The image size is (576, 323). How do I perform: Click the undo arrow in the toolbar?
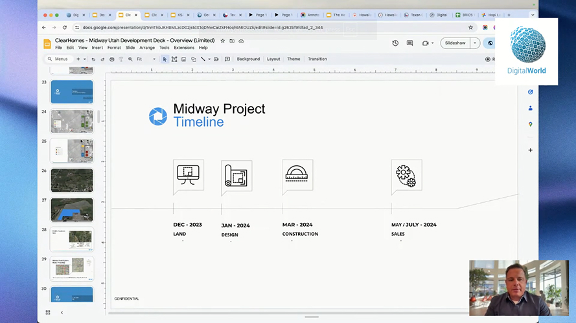(x=94, y=59)
